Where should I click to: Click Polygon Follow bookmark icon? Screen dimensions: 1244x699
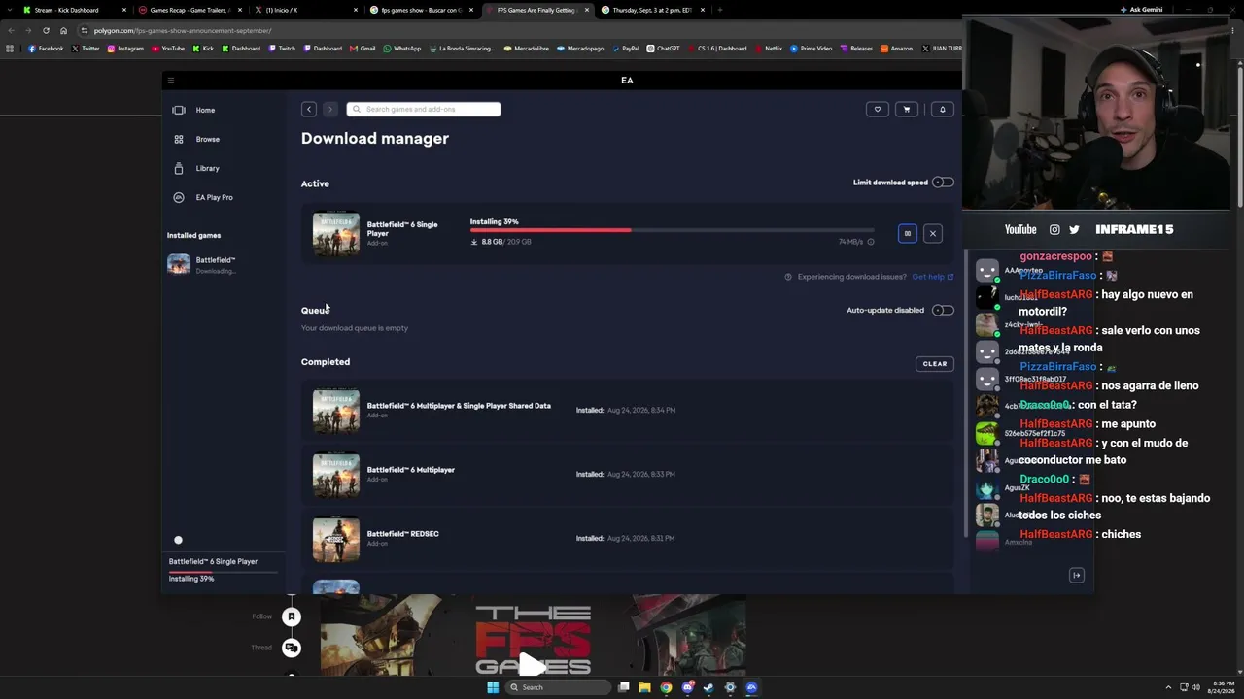[291, 616]
